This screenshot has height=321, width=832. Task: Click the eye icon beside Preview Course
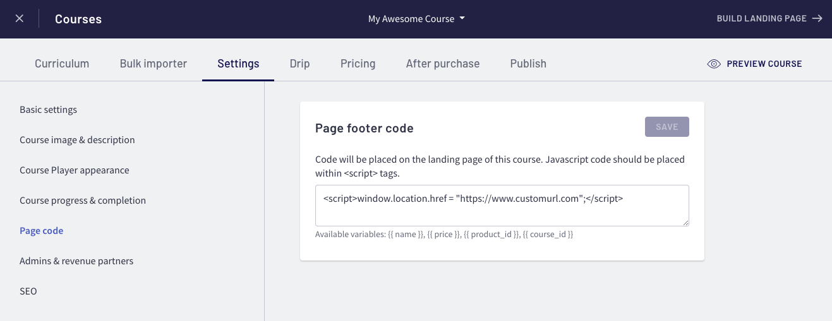tap(714, 64)
